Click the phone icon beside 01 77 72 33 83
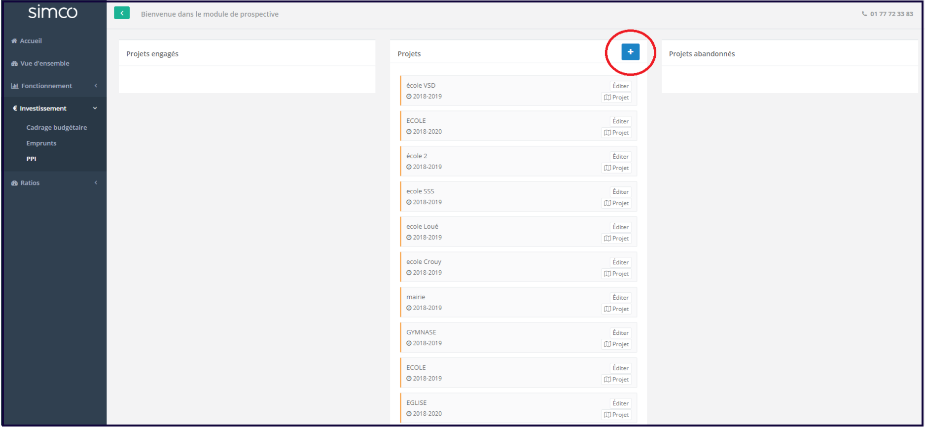The width and height of the screenshot is (925, 427). pyautogui.click(x=864, y=14)
